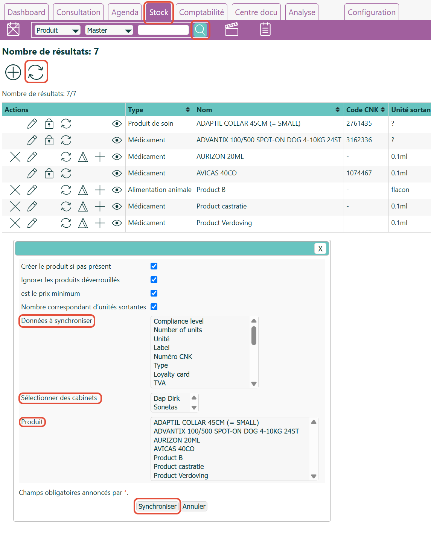
Task: Edit the AURIZON 20ML row with pencil
Action: [32, 157]
